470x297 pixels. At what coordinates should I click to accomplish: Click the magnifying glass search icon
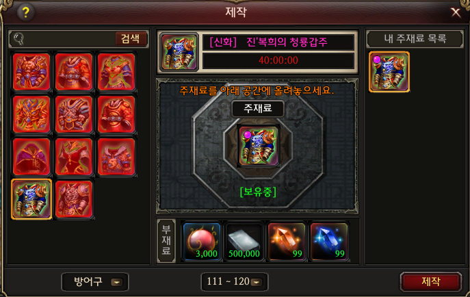[x=18, y=38]
